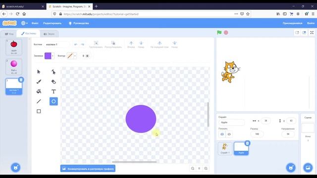
Task: Click the Sign in link
Action: [311, 23]
